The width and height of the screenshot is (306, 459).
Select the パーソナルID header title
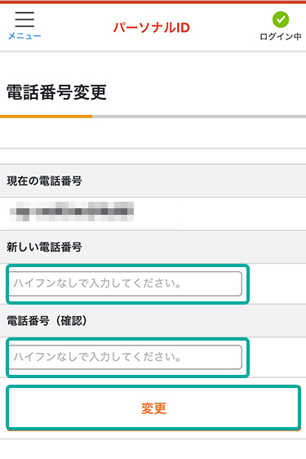[152, 28]
